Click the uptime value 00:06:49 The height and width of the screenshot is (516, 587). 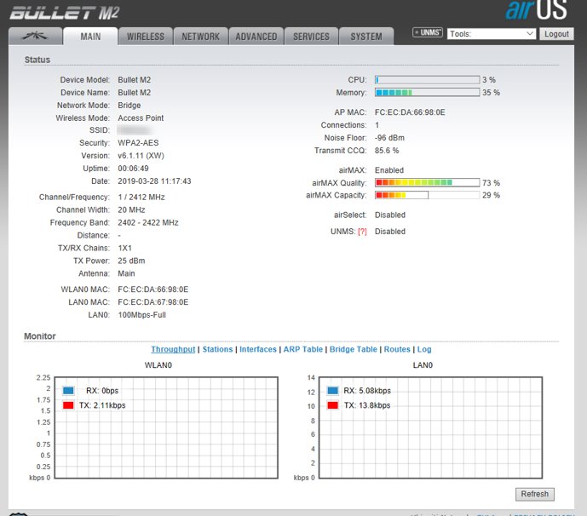[133, 169]
